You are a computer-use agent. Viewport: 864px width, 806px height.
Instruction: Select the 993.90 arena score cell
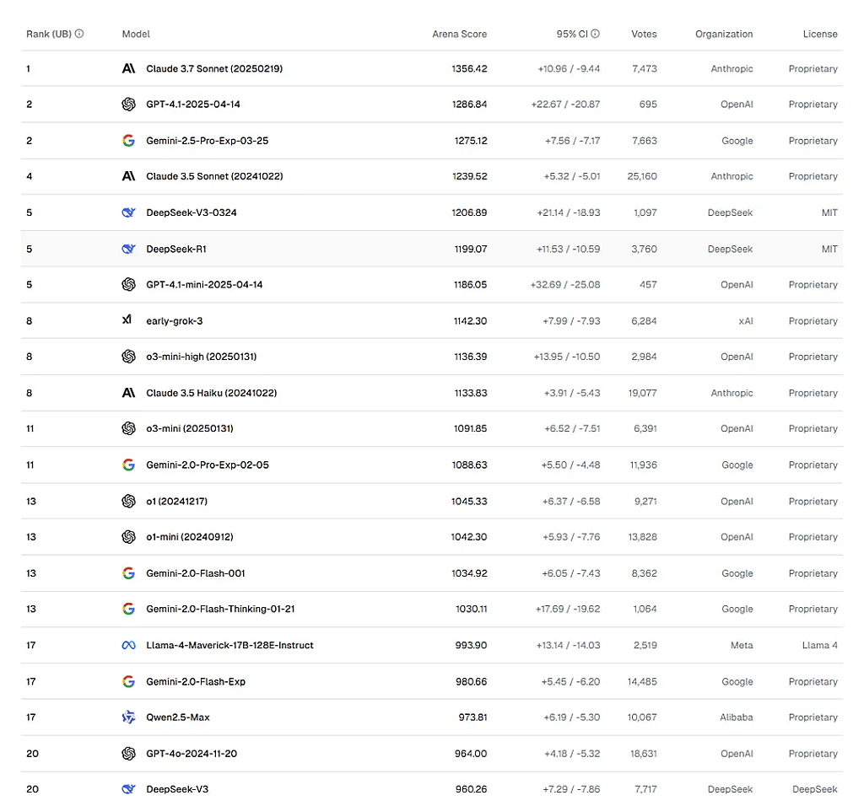(x=471, y=645)
